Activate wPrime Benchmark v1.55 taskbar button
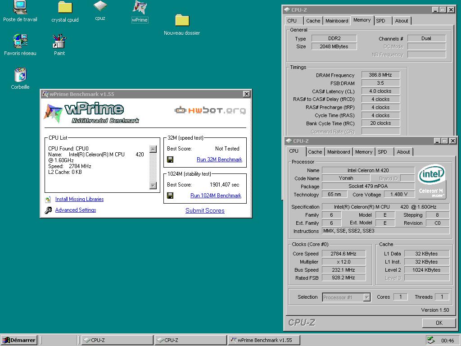 [x=264, y=340]
